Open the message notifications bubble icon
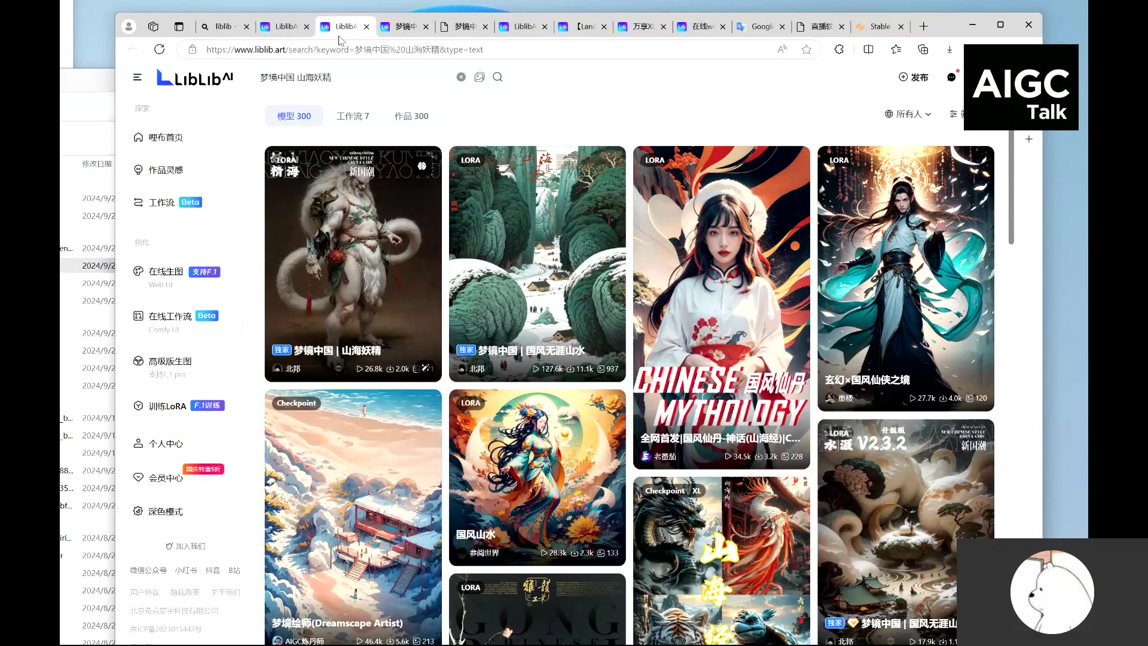 951,77
